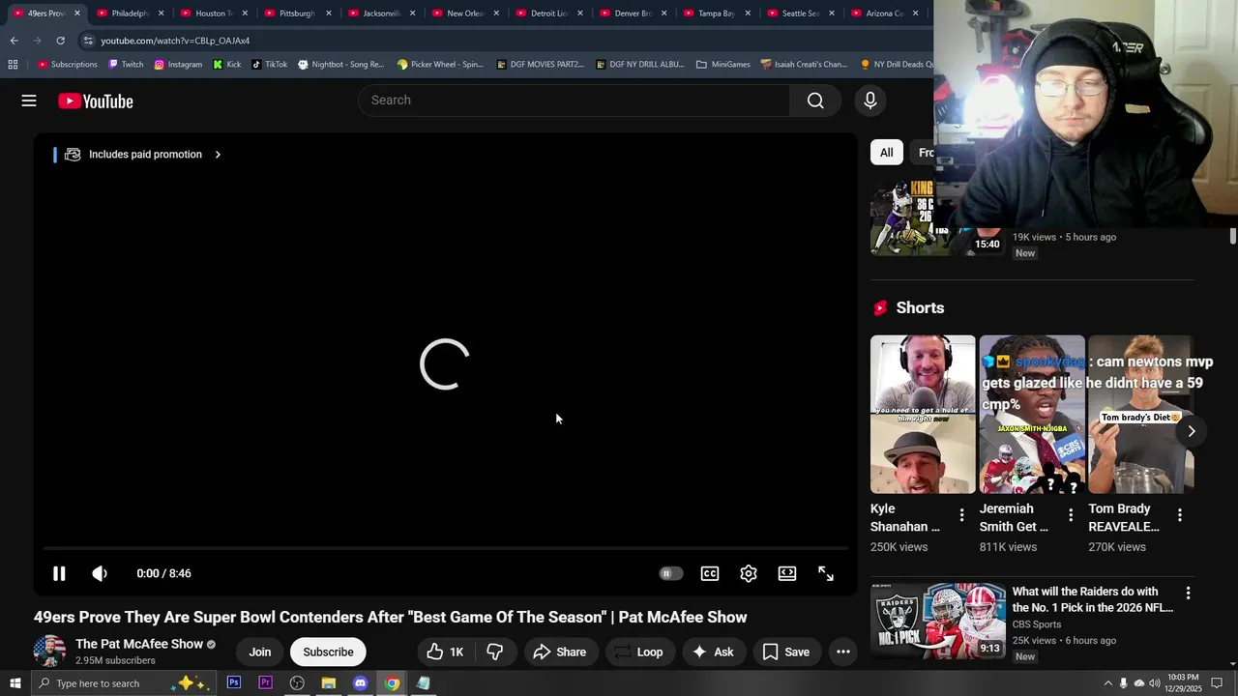The width and height of the screenshot is (1238, 696).
Task: View site information icon in address bar
Action: 88,41
